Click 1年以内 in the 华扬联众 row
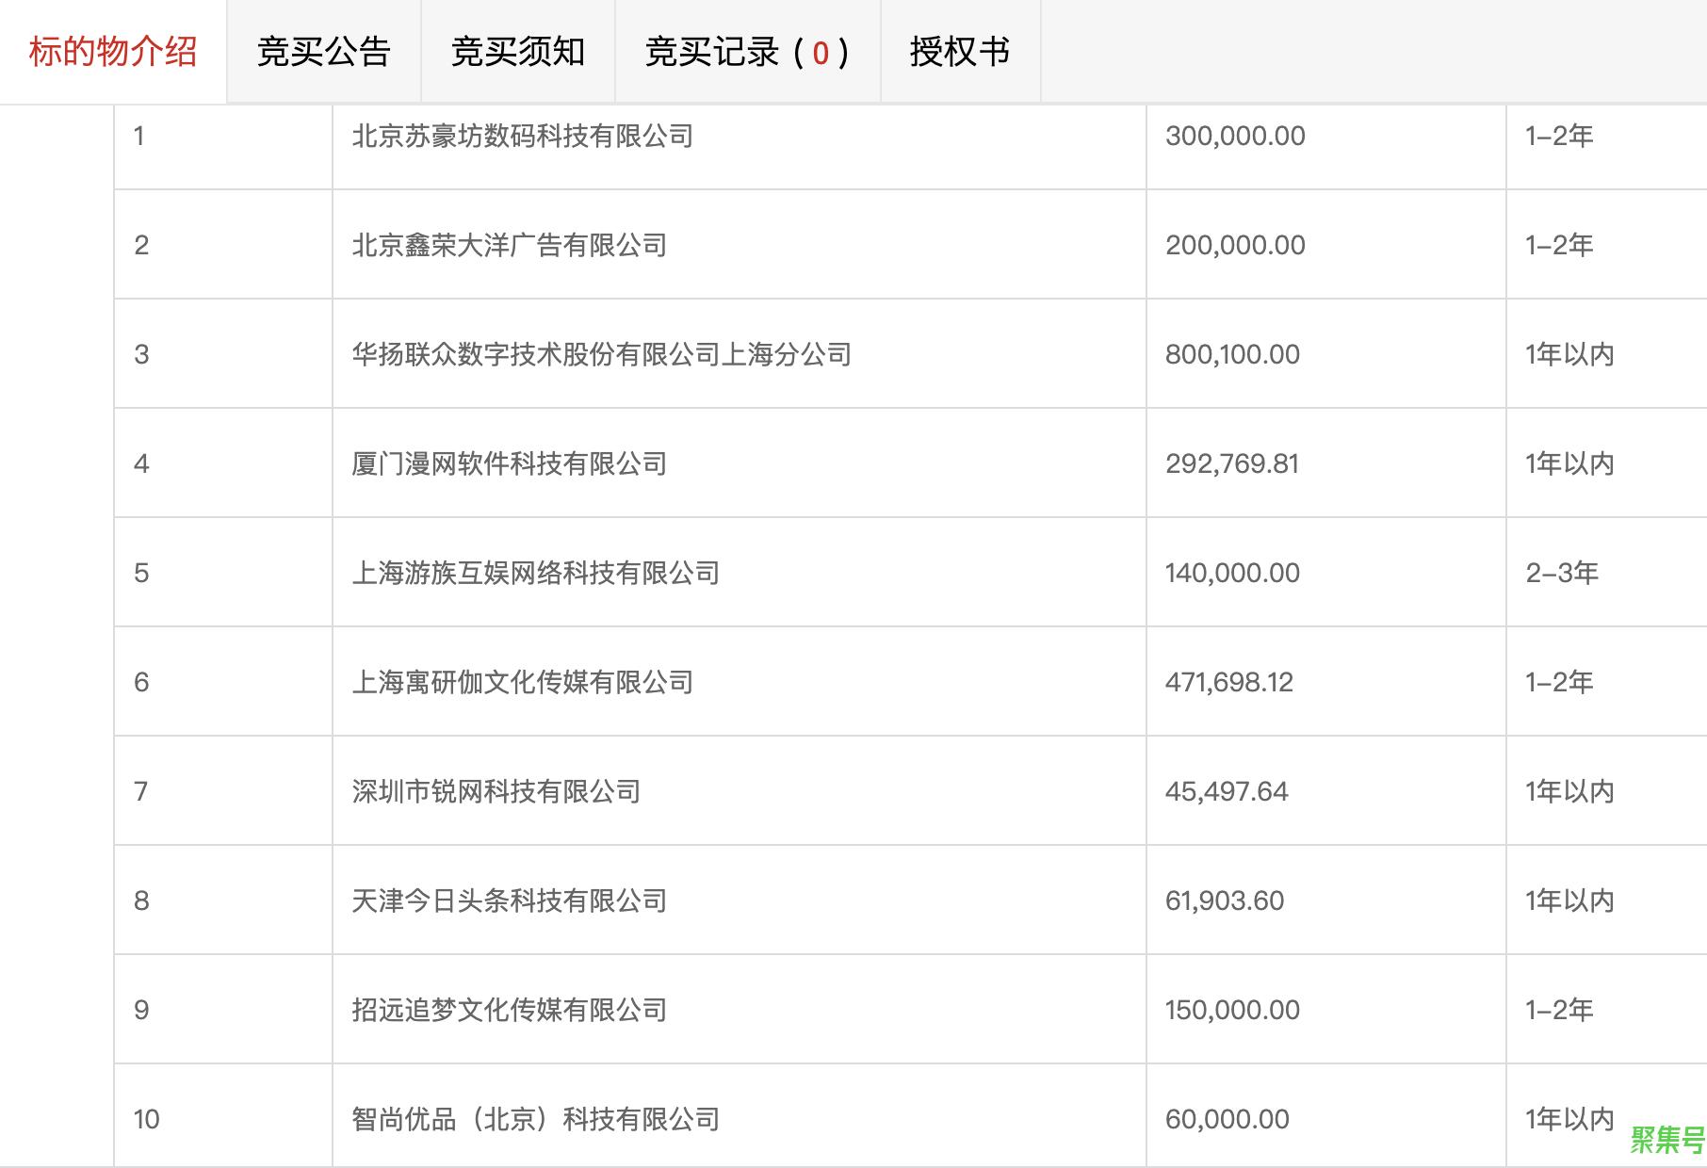The height and width of the screenshot is (1168, 1707). coord(1569,355)
